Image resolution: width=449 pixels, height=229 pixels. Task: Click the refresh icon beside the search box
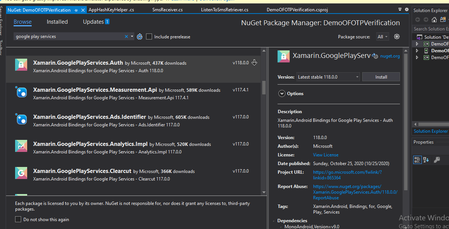pos(140,36)
